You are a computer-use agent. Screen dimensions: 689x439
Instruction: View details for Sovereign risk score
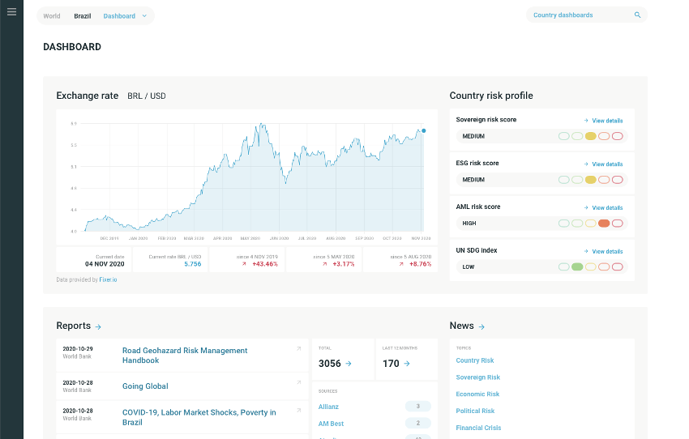tap(607, 121)
